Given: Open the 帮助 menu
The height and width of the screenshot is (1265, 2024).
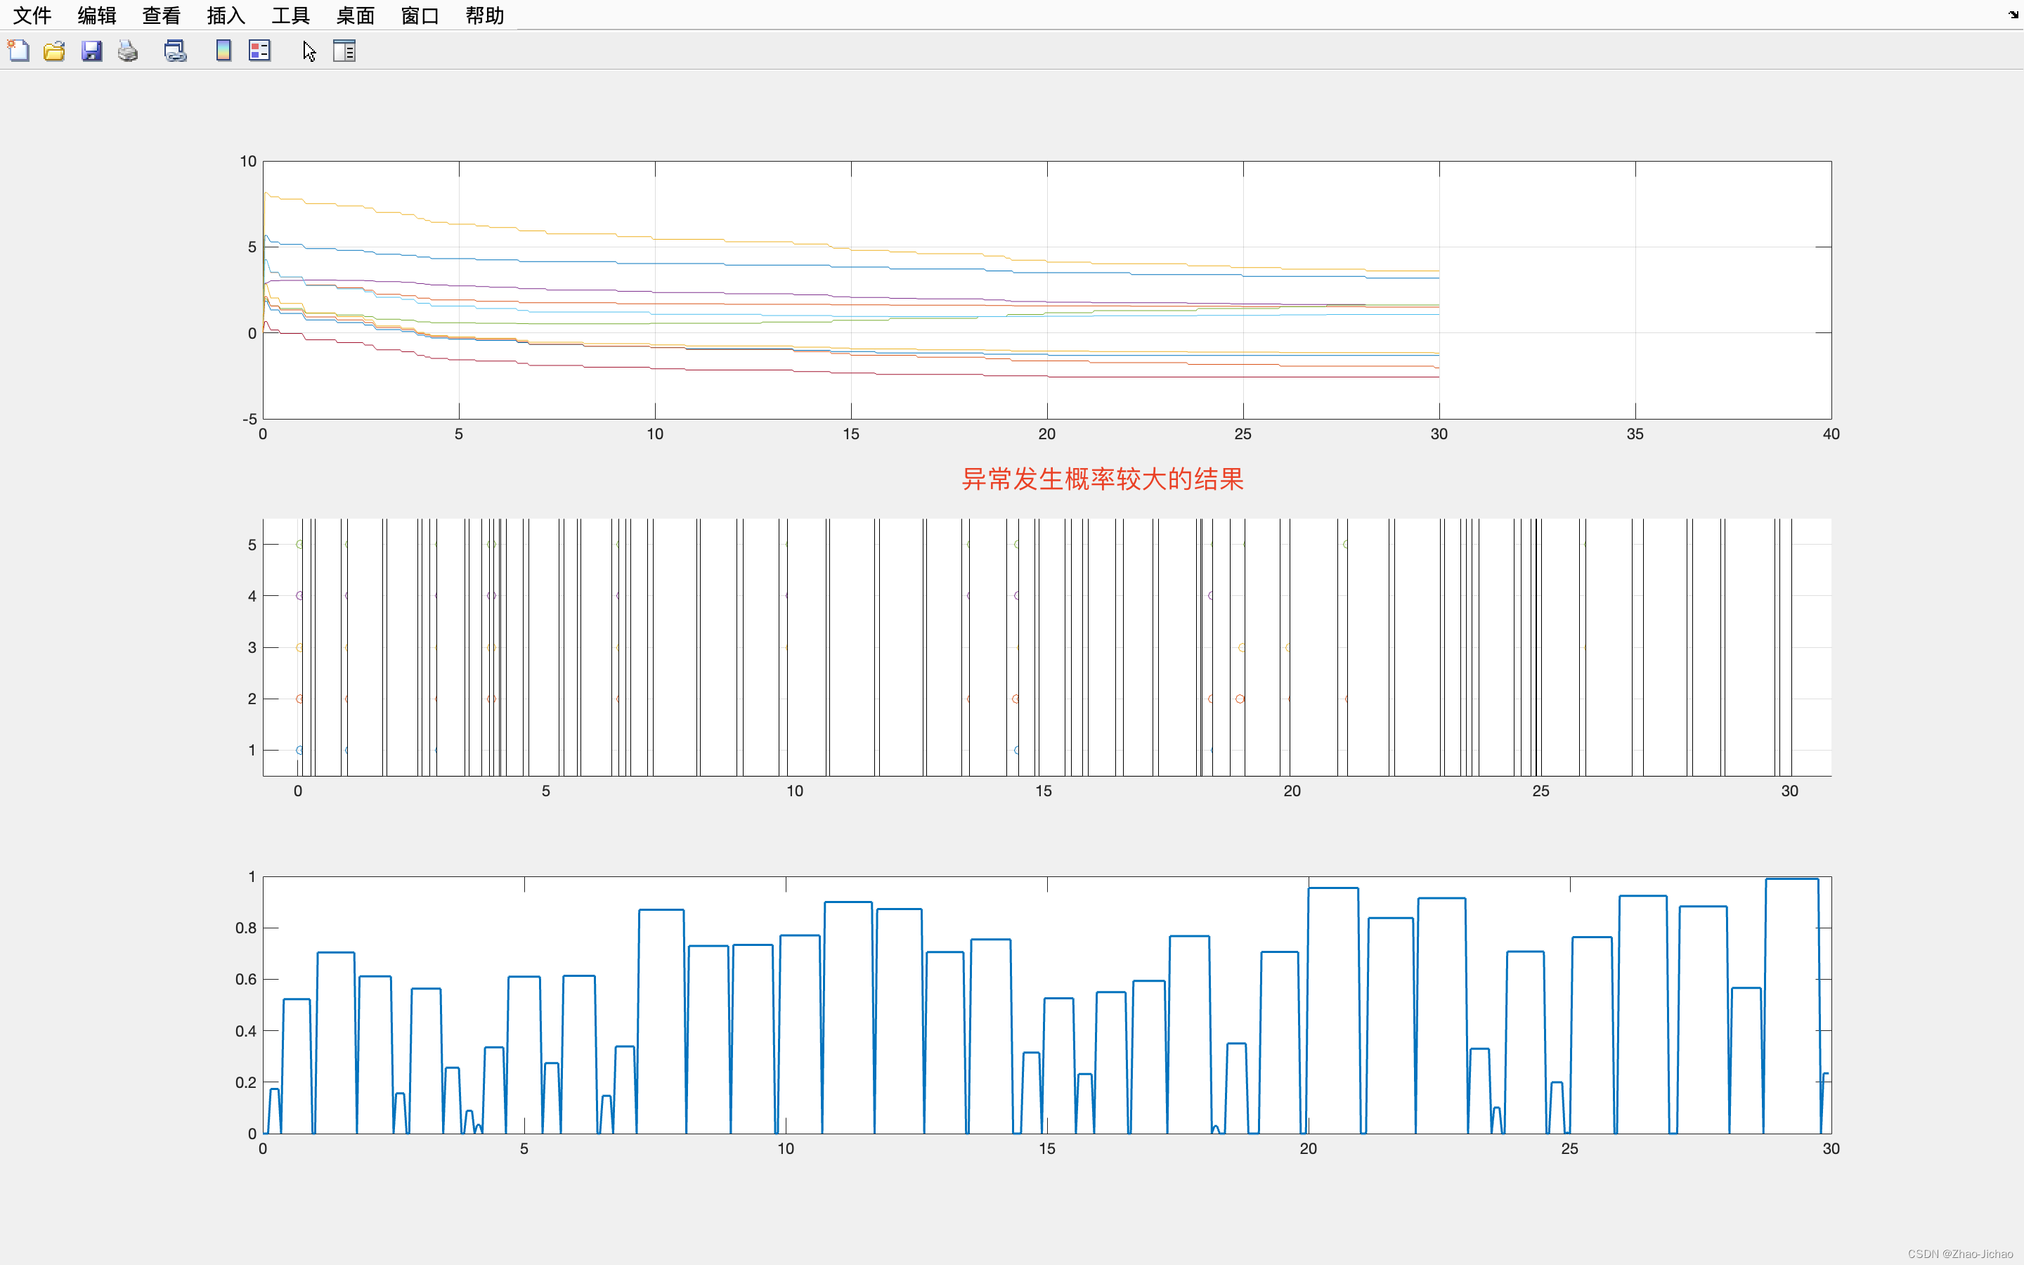Looking at the screenshot, I should pos(485,15).
